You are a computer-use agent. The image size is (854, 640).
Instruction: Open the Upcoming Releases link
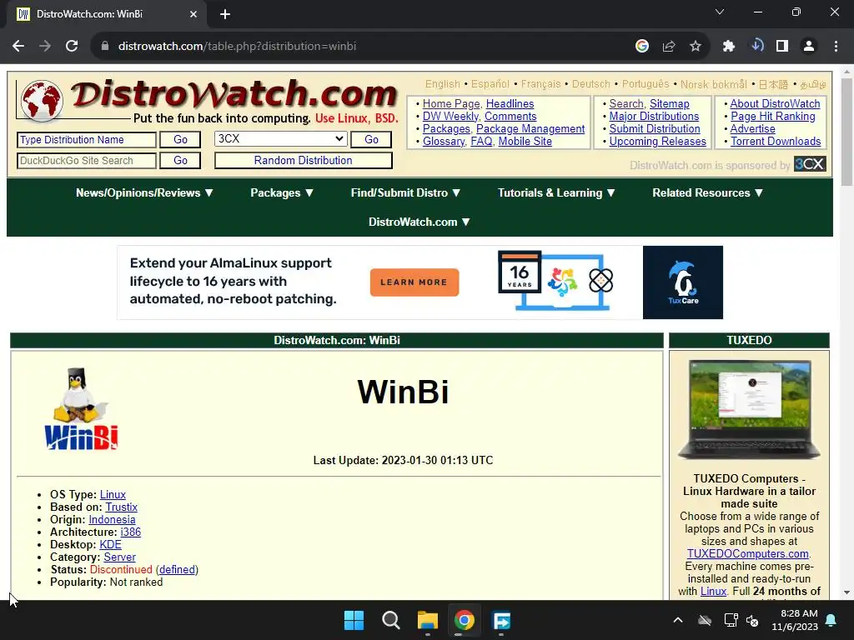click(x=657, y=141)
